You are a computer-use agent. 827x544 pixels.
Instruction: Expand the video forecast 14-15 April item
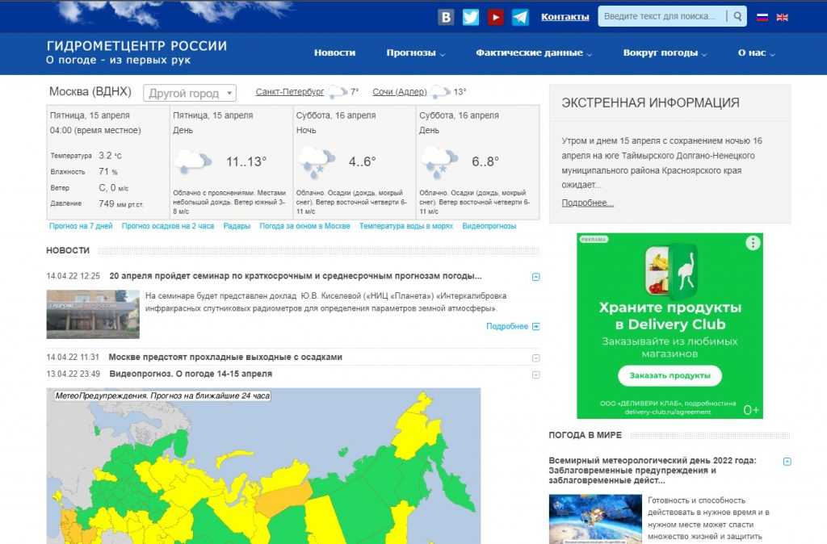click(x=535, y=375)
